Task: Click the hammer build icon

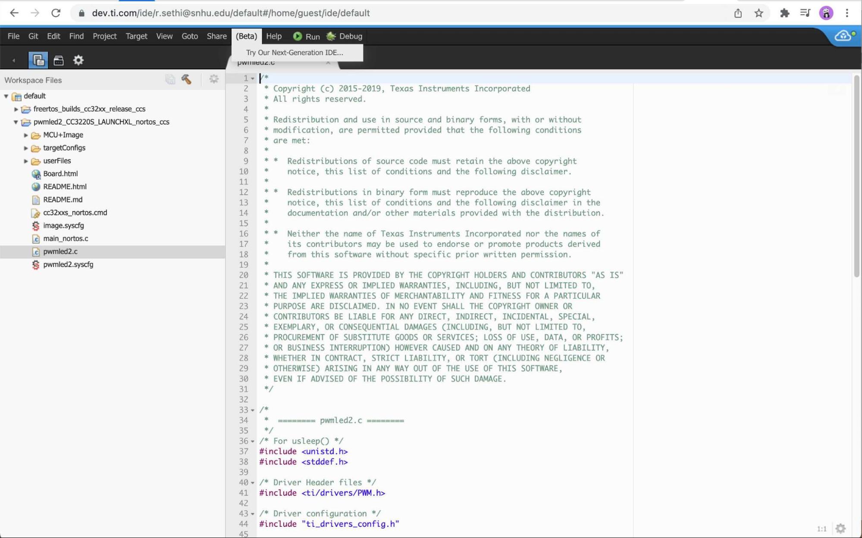Action: pyautogui.click(x=186, y=79)
